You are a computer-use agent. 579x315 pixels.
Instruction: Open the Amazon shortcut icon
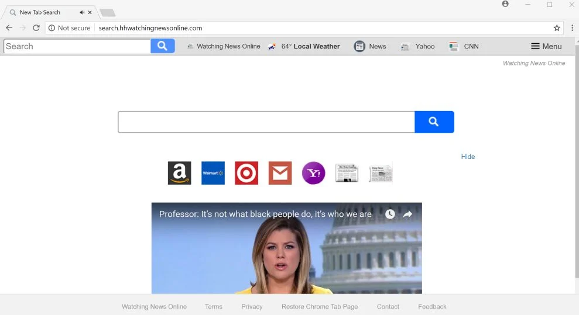pos(180,173)
